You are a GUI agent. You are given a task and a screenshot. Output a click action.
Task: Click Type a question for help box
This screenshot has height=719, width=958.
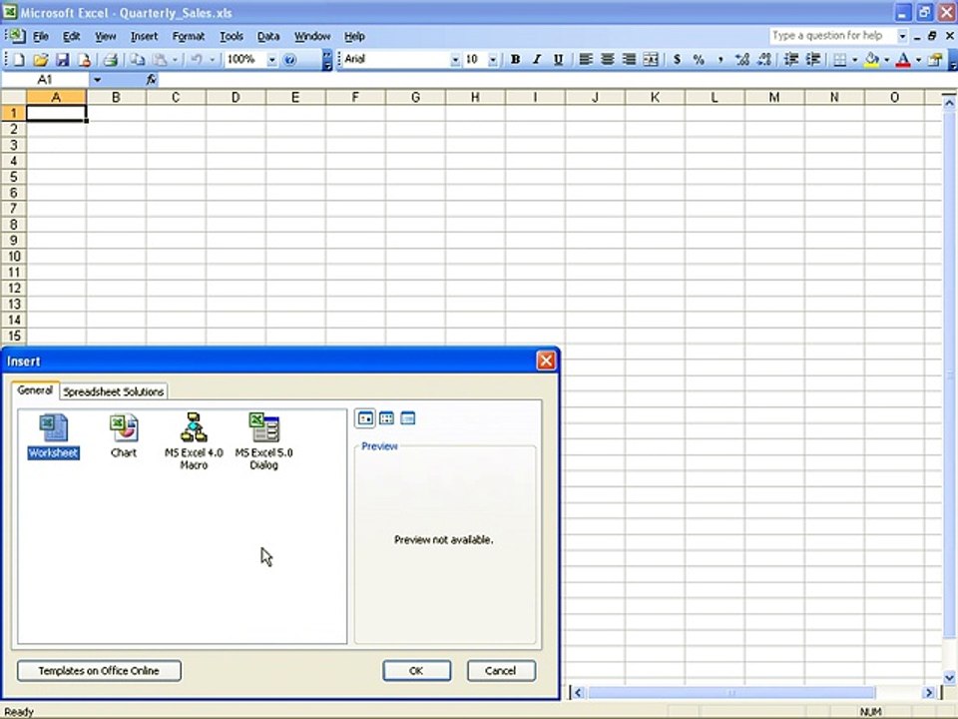pos(831,36)
